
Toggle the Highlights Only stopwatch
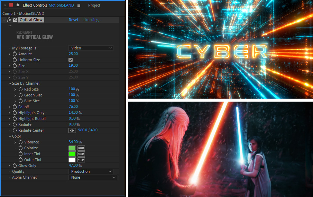[x=15, y=113]
